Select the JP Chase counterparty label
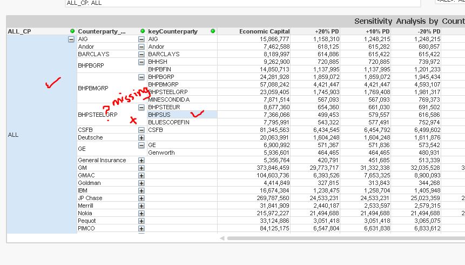Viewport: 465px width, 265px height. coord(90,198)
